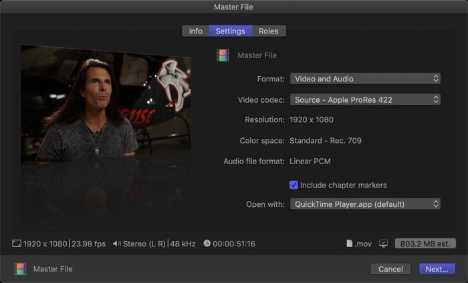Click the Stereo (L R) audio text
The height and width of the screenshot is (283, 468).
144,244
